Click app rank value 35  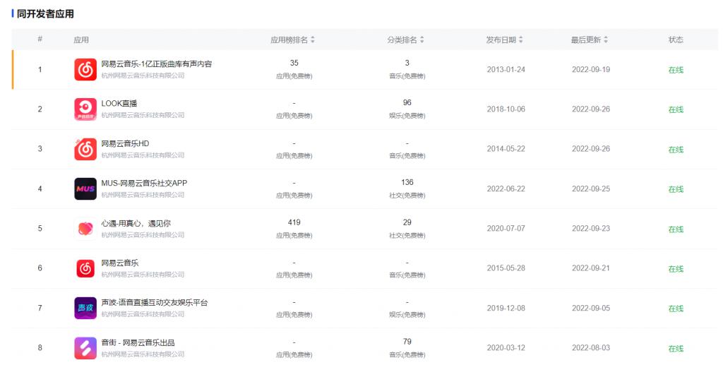click(x=294, y=63)
